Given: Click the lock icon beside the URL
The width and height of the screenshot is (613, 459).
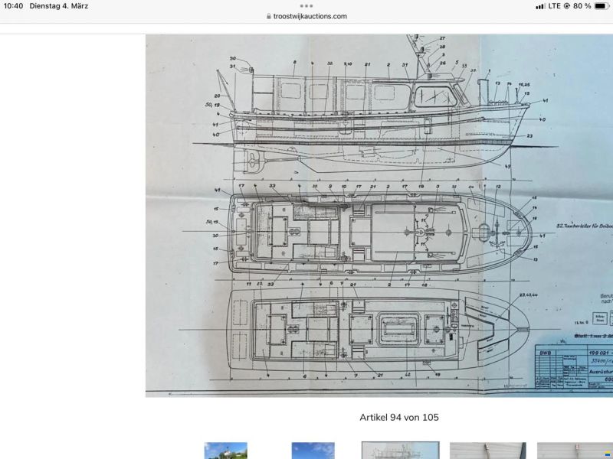Looking at the screenshot, I should coord(269,16).
